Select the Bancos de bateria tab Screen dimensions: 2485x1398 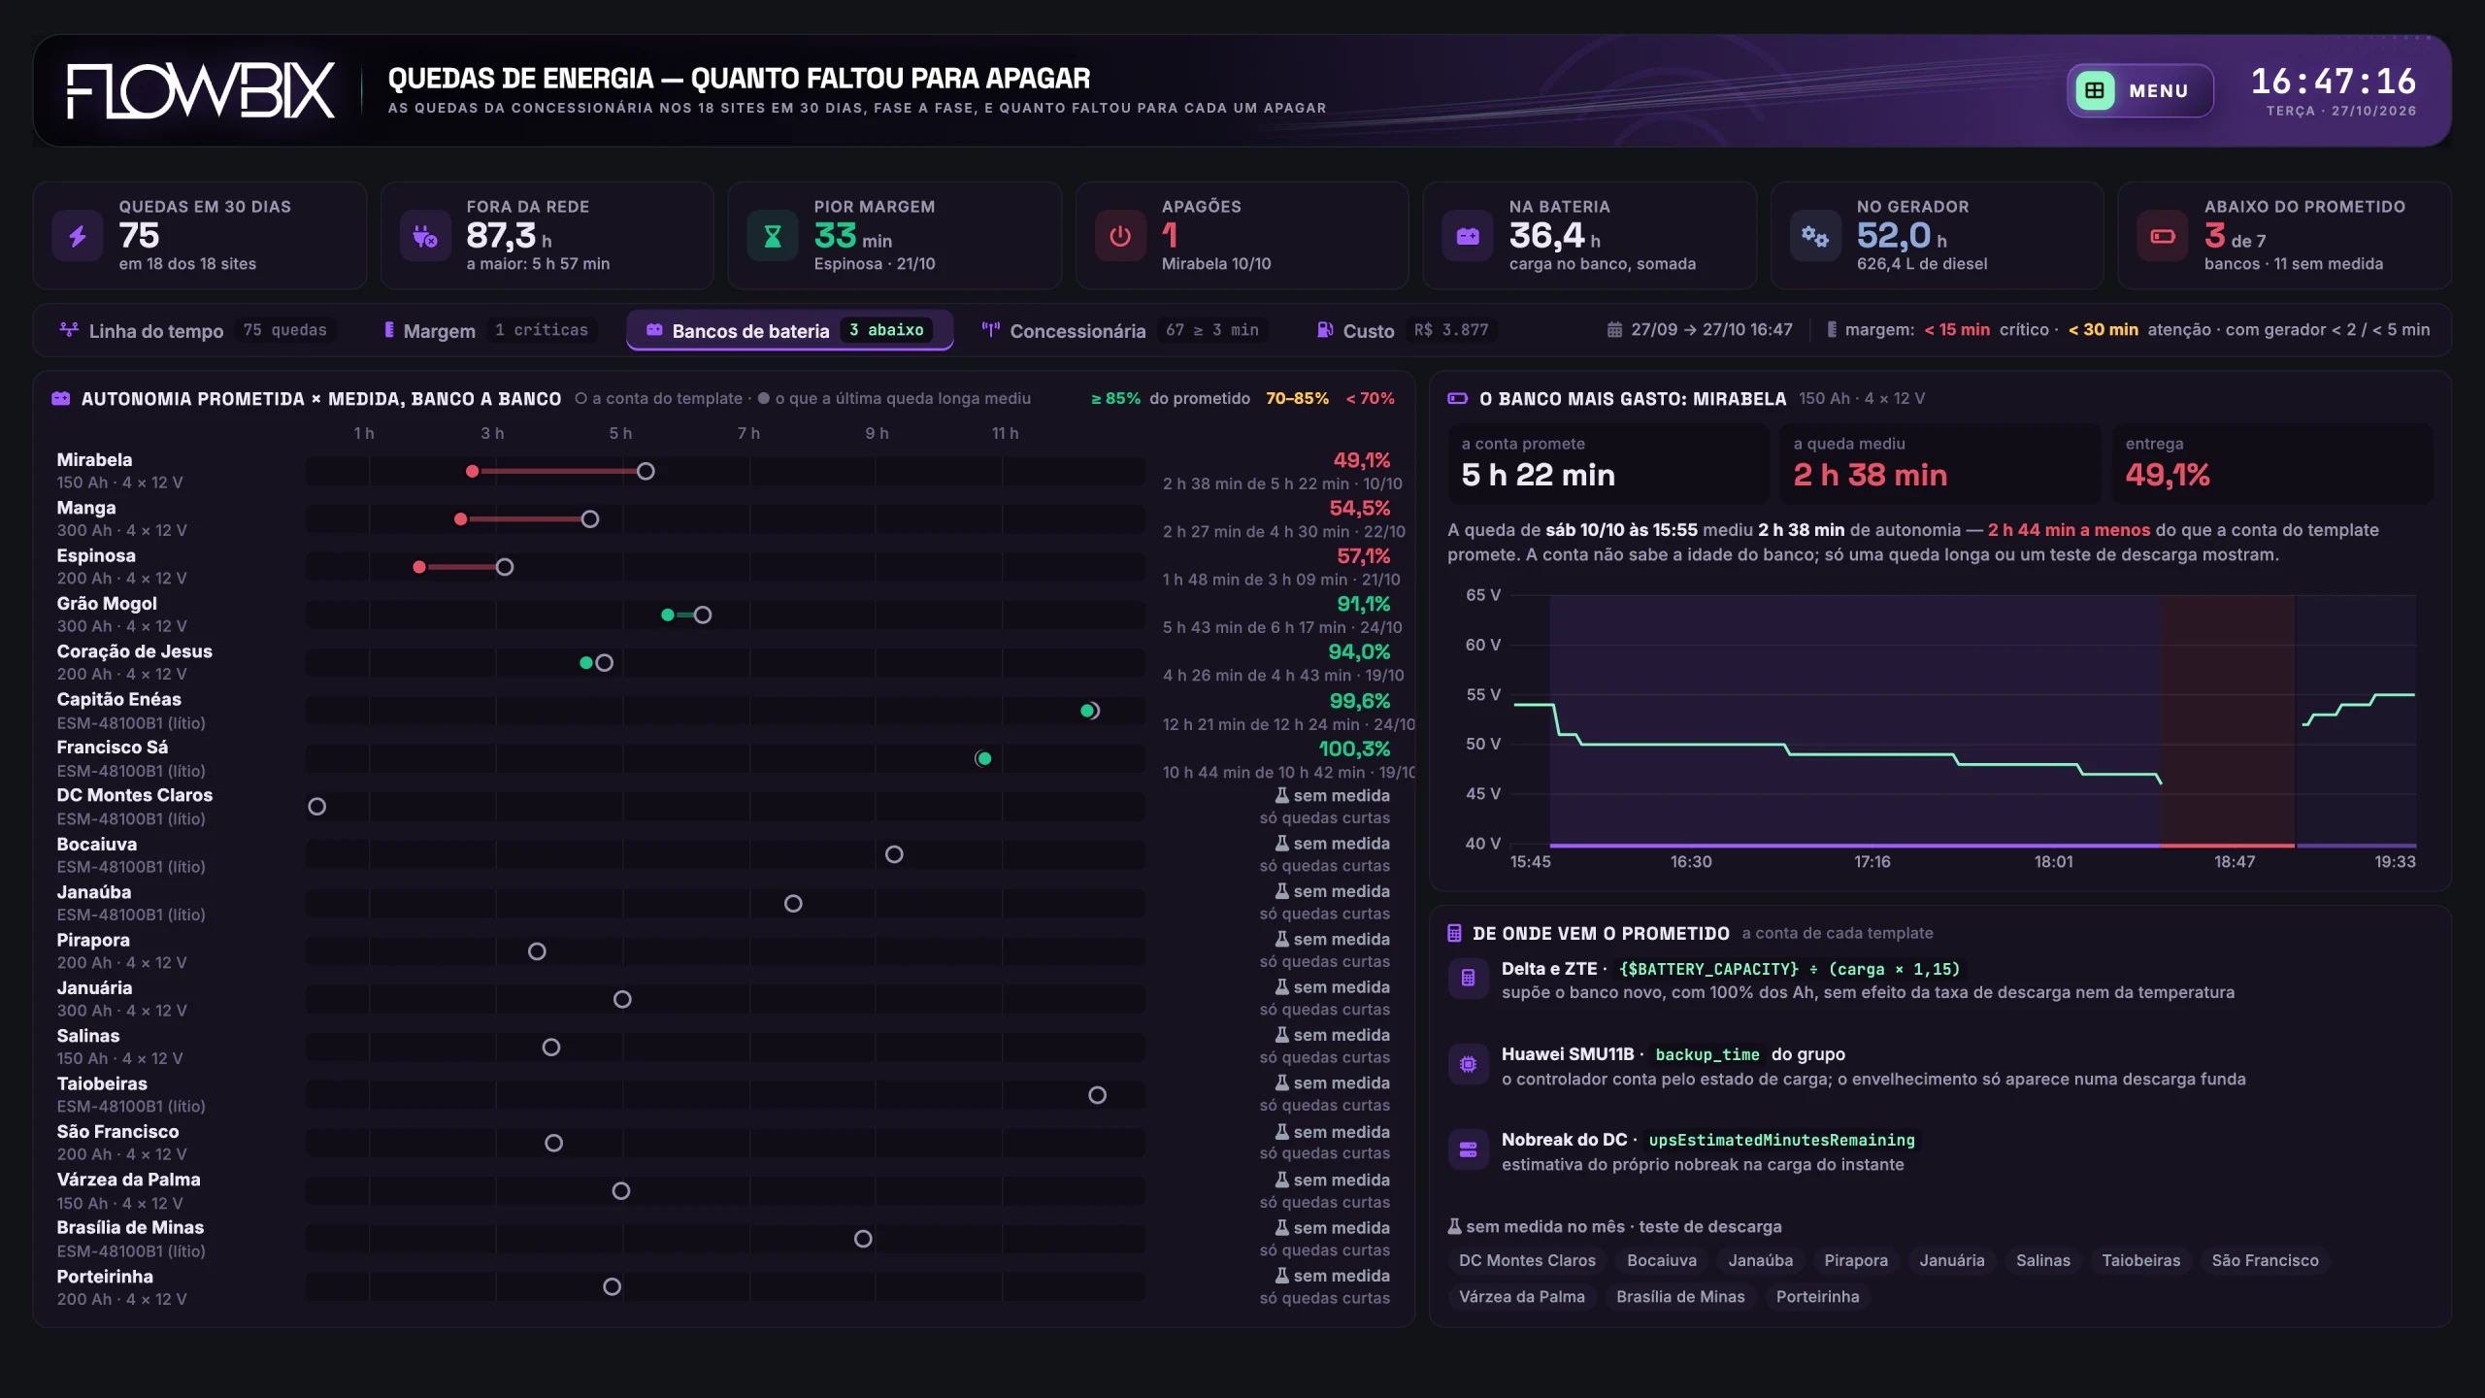789,330
